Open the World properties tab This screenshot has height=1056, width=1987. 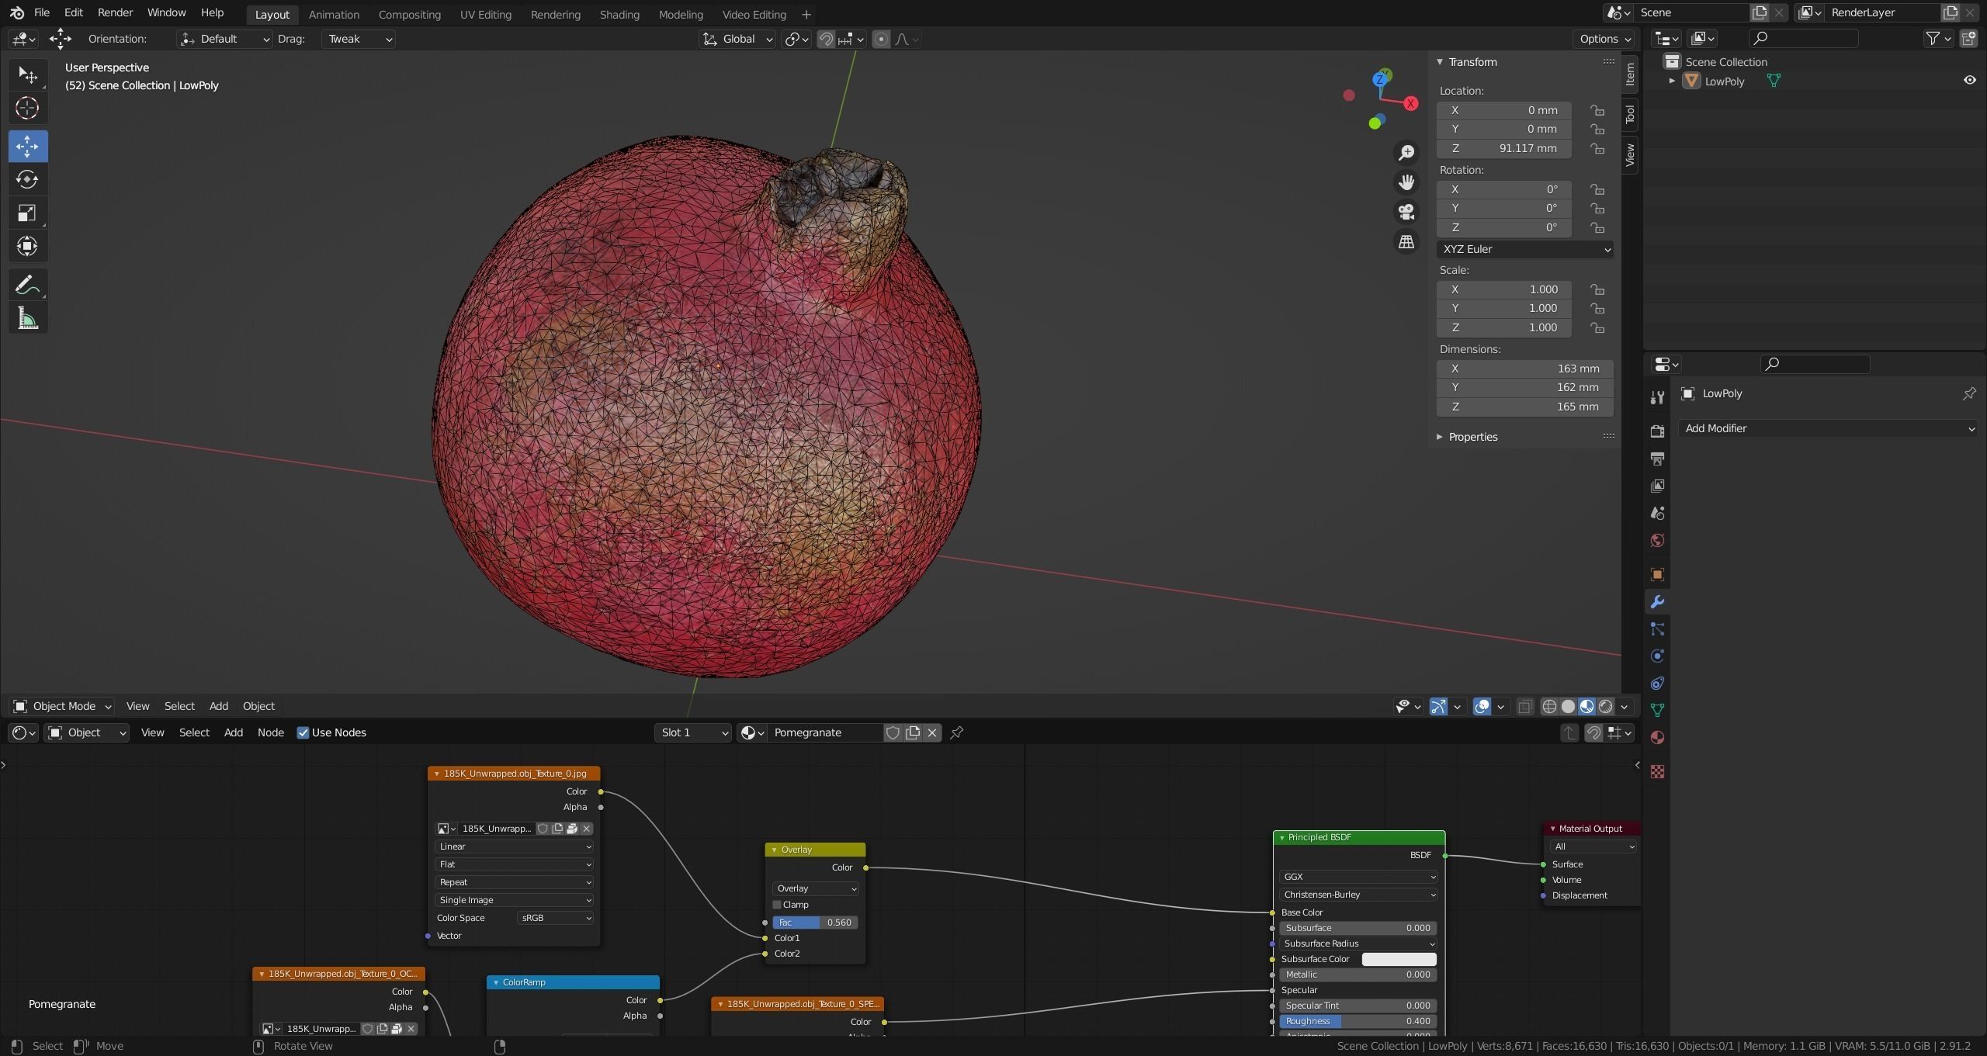pyautogui.click(x=1657, y=541)
